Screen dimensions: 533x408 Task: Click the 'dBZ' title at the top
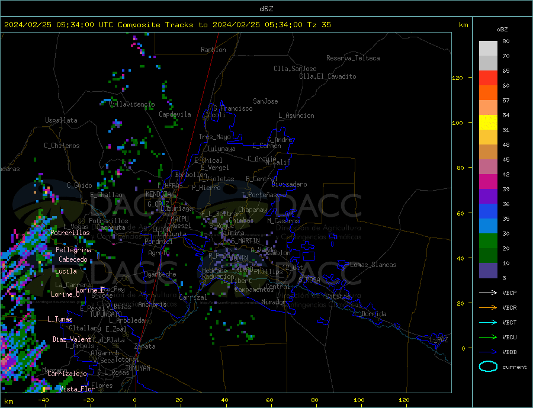click(x=266, y=9)
